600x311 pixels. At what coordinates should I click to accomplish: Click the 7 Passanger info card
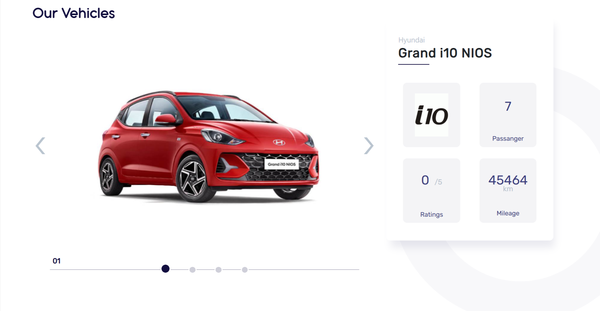point(508,115)
